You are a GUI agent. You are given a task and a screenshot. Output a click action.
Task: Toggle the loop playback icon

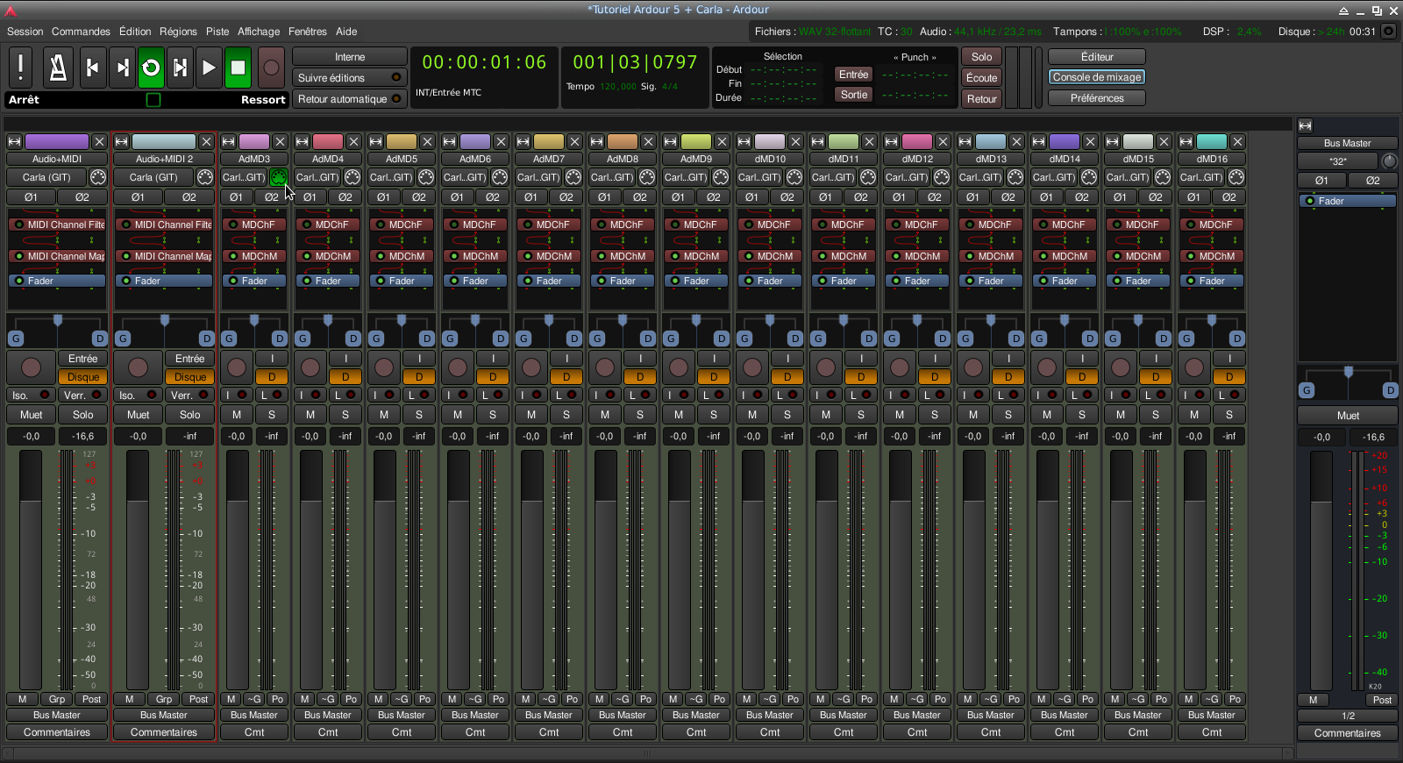tap(151, 68)
